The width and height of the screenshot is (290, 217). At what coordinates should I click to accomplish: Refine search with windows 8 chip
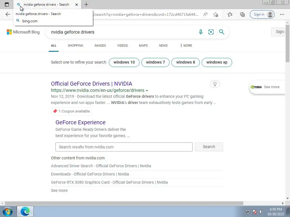185,62
